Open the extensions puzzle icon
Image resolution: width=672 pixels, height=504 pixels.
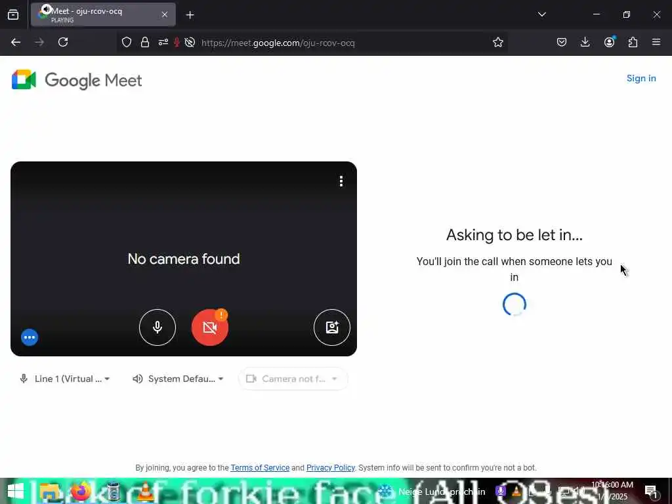pos(633,42)
